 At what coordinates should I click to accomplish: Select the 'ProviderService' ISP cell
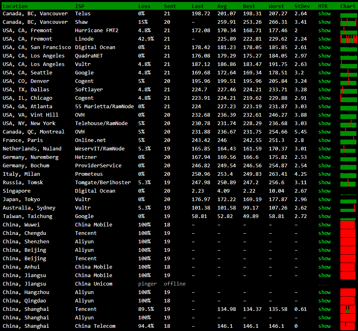click(x=98, y=166)
